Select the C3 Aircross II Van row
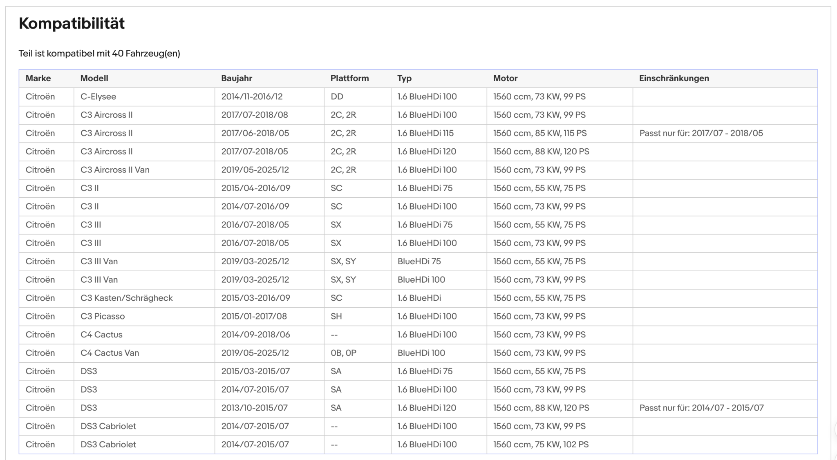This screenshot has height=460, width=837. [418, 170]
